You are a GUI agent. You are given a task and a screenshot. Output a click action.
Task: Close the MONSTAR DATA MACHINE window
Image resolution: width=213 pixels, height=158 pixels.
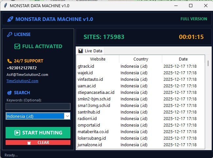click(206, 6)
